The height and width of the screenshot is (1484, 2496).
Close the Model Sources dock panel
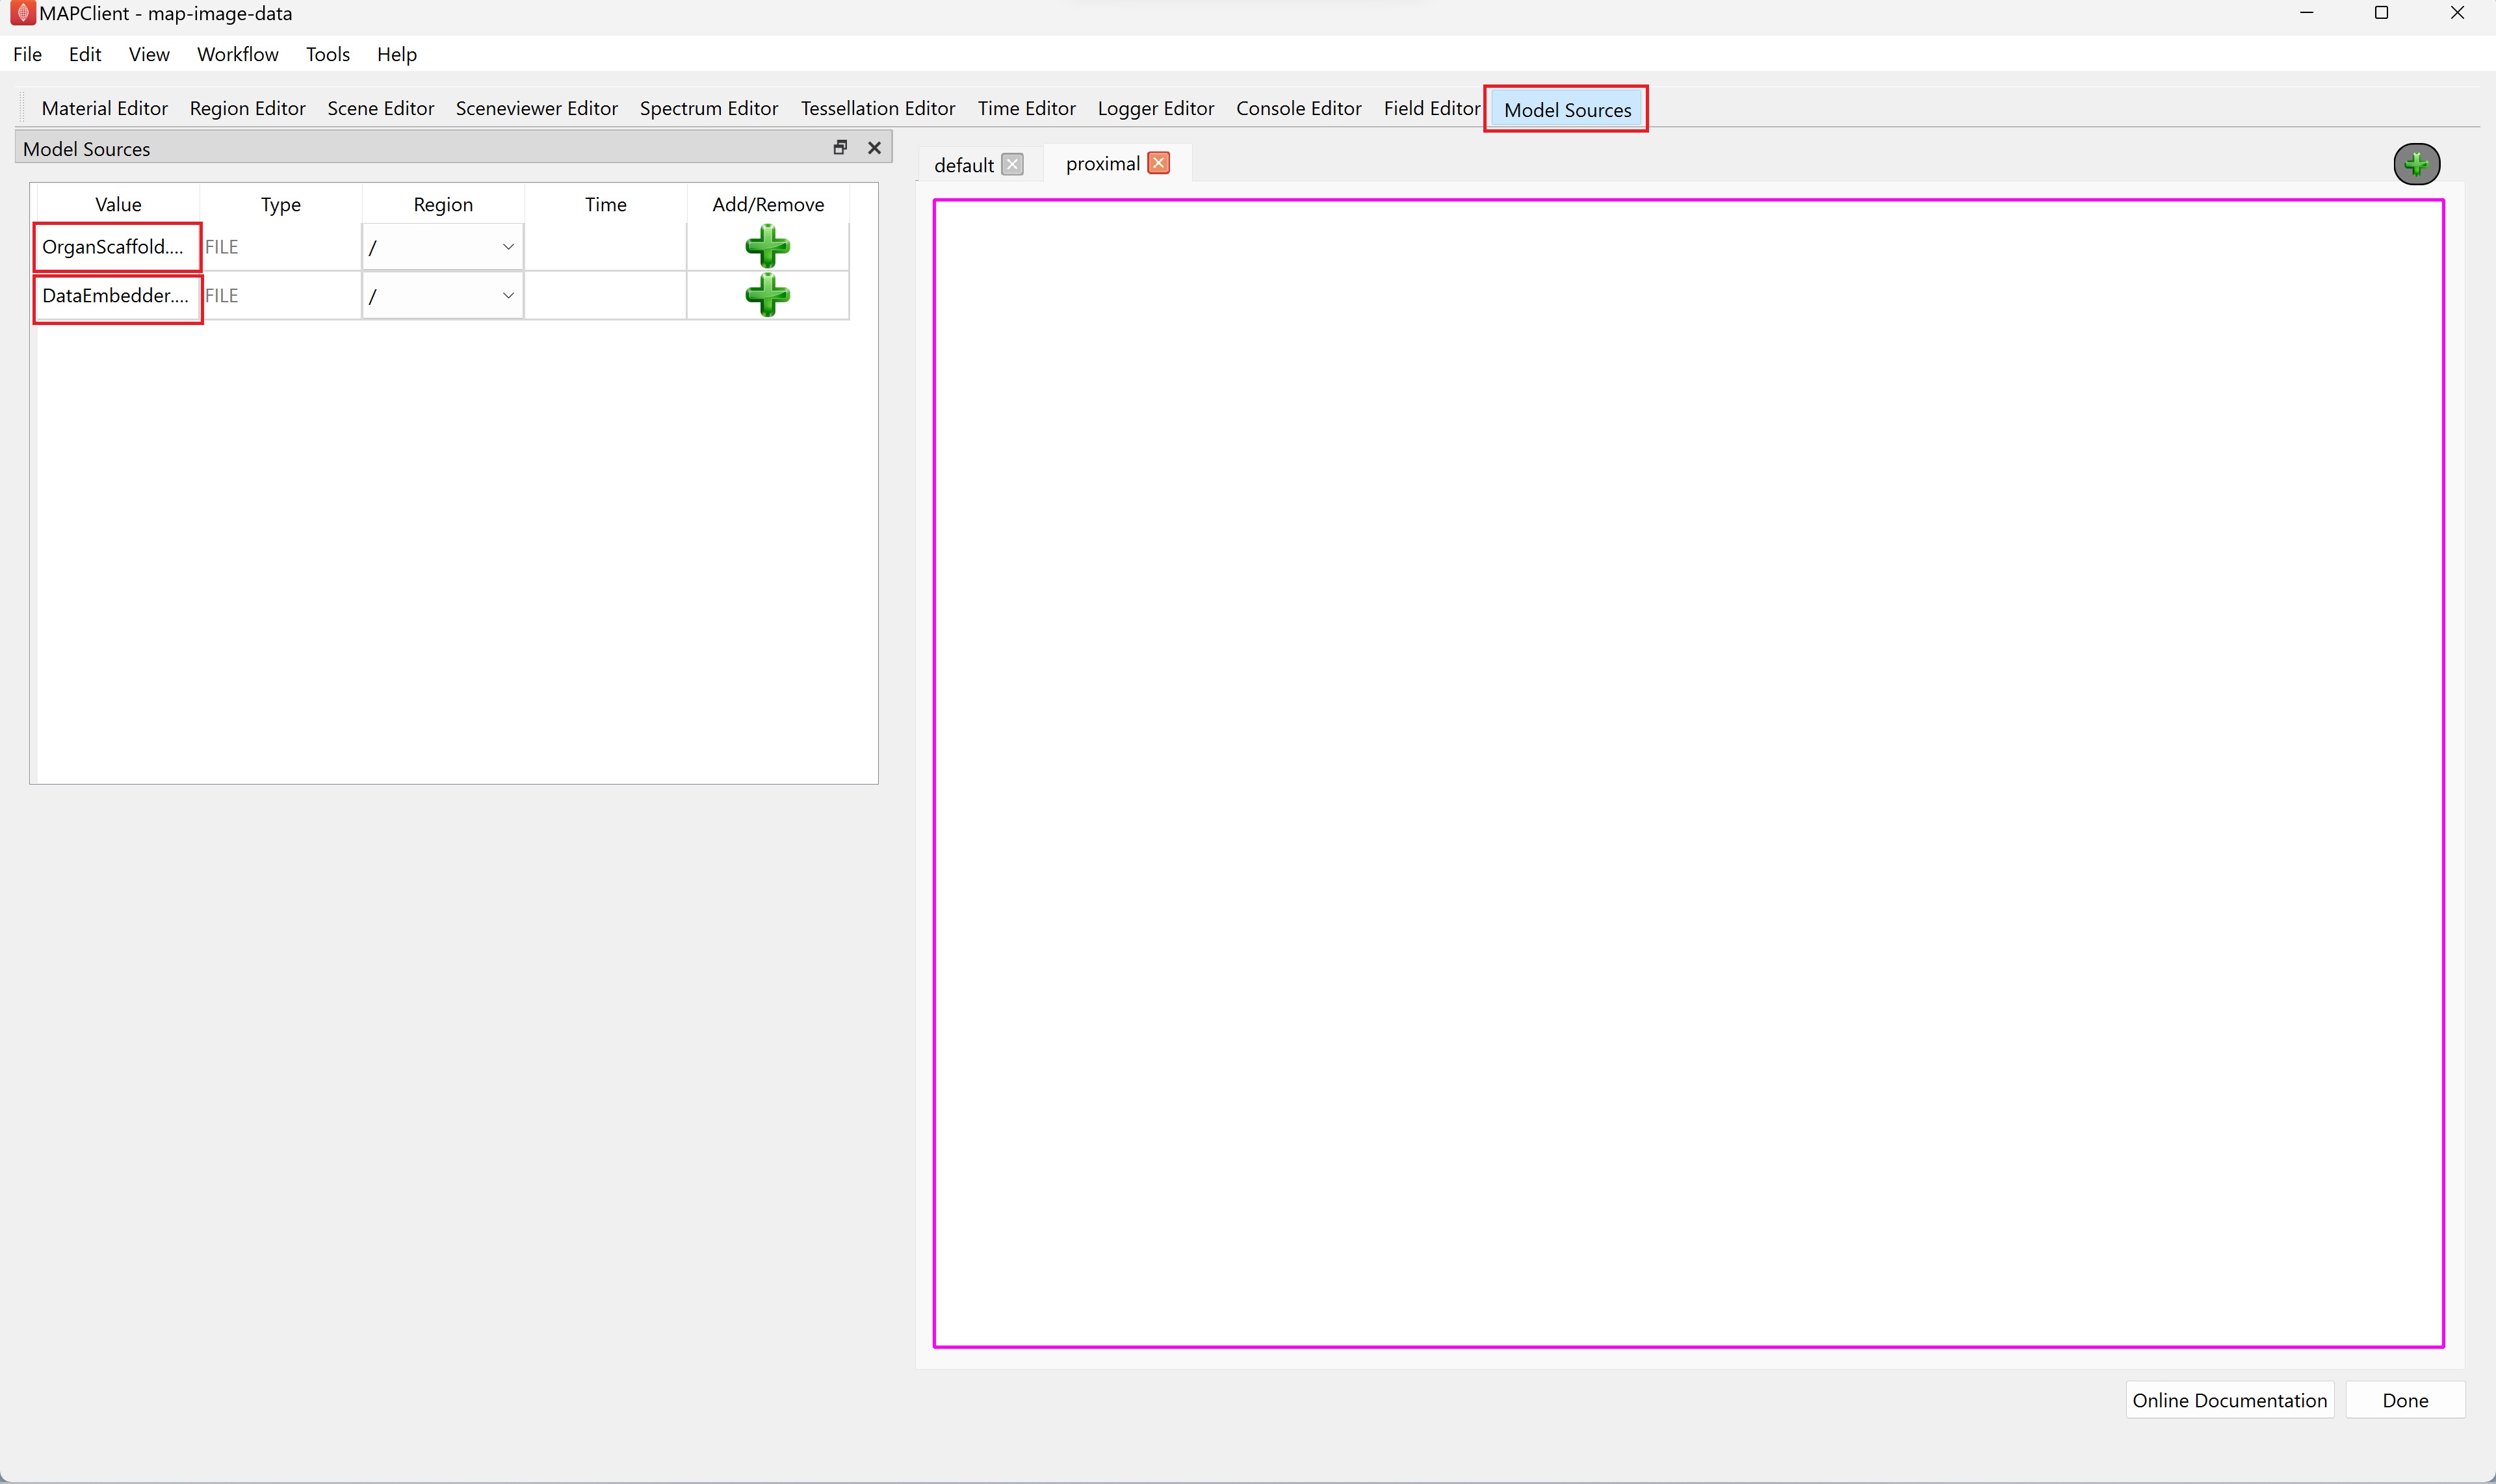874,148
